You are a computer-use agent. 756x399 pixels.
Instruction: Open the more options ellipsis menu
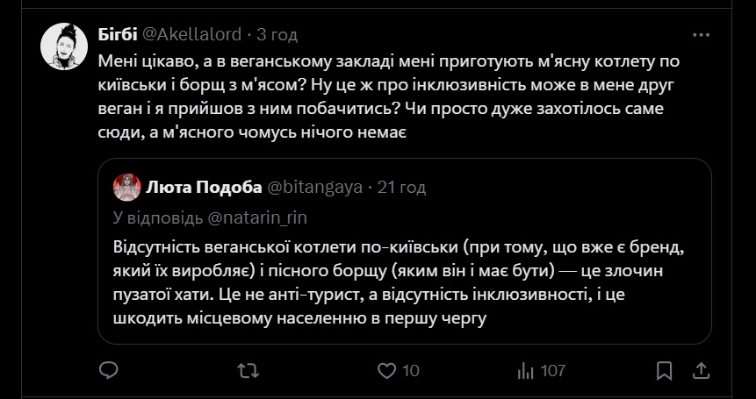pos(701,34)
